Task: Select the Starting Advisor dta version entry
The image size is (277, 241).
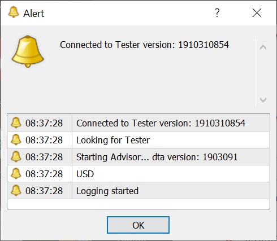Action: click(138, 157)
